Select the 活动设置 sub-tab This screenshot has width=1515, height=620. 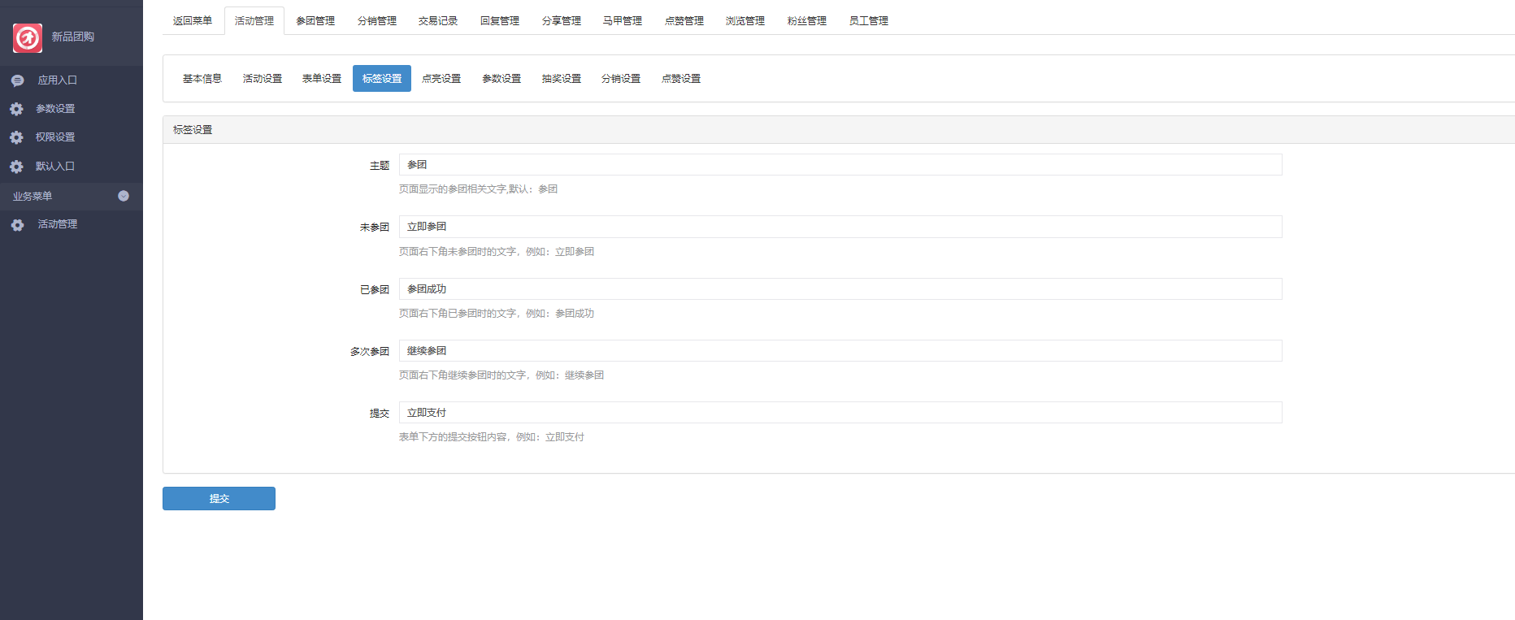point(263,79)
